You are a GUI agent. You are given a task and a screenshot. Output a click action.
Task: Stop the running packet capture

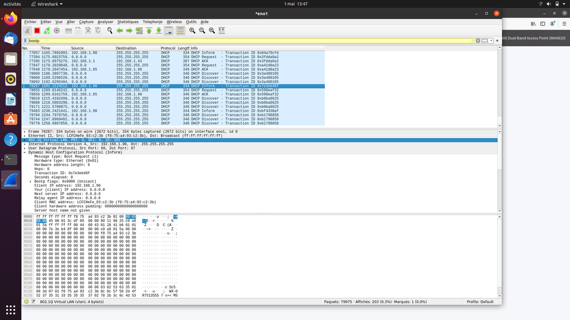[x=37, y=31]
